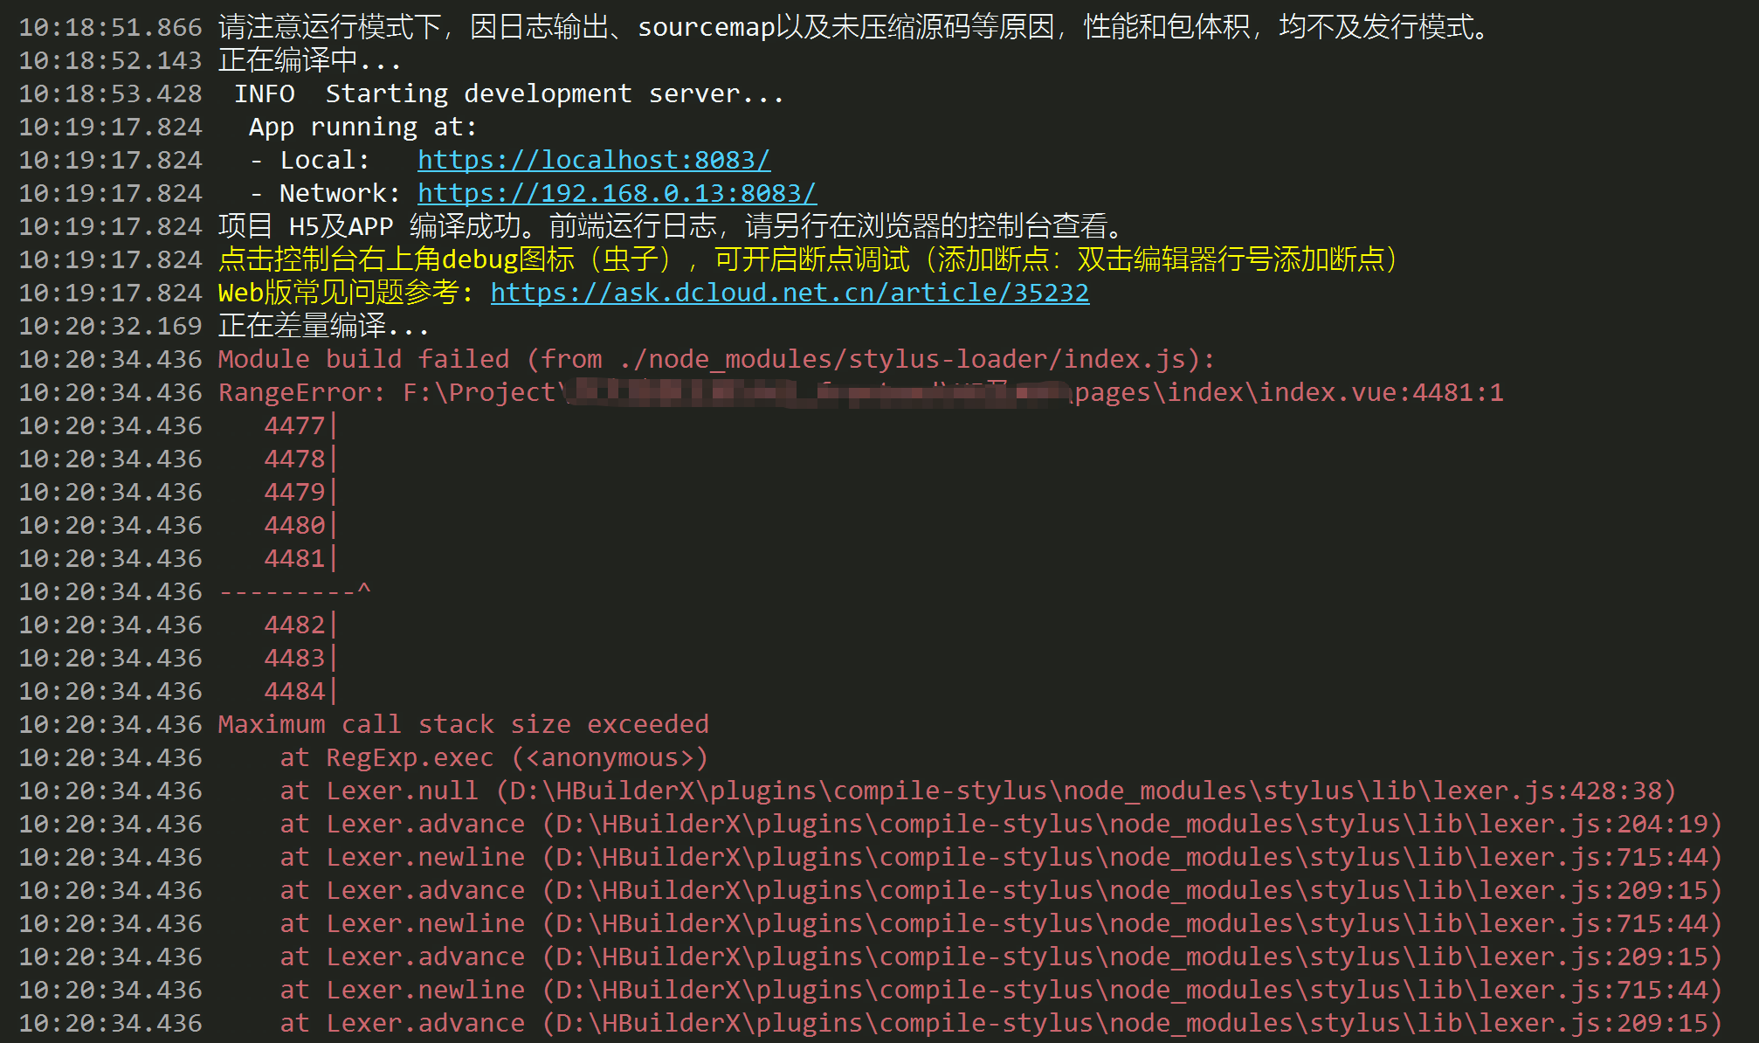Image resolution: width=1759 pixels, height=1043 pixels.
Task: Click the 'Module build failed' error line
Action: 716,360
